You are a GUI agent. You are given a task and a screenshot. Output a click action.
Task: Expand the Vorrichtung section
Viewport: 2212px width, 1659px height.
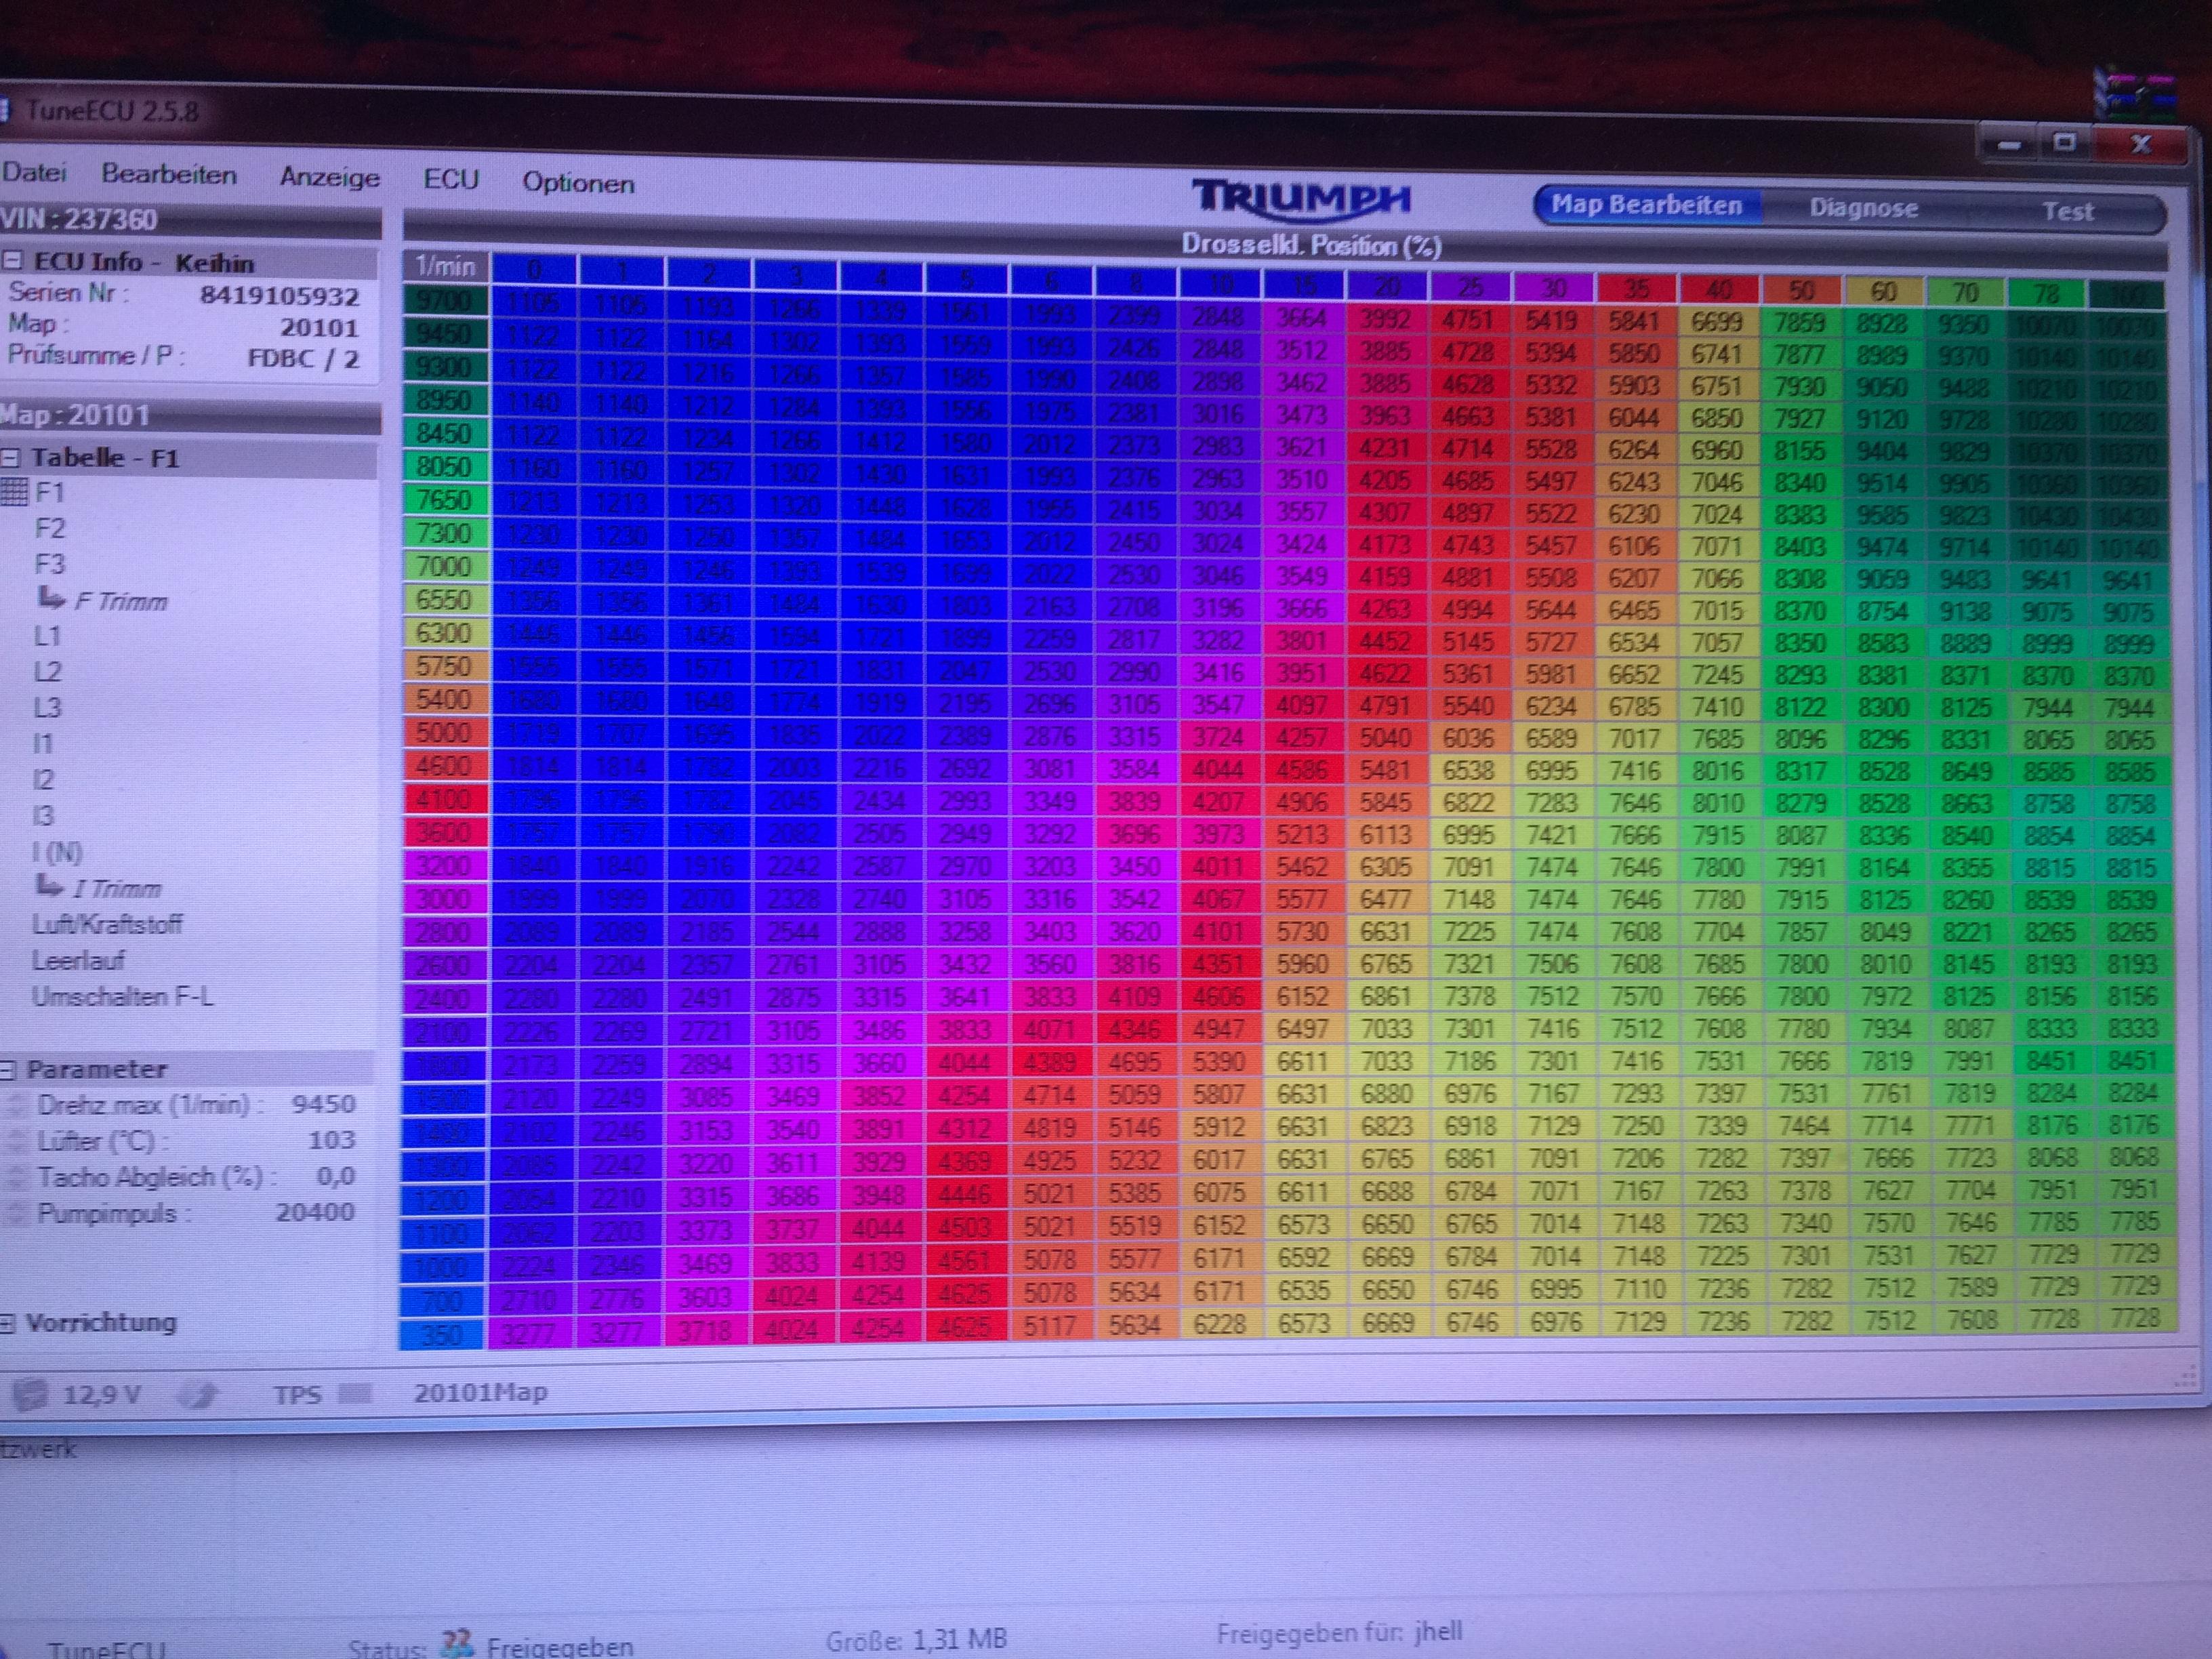tap(8, 1323)
